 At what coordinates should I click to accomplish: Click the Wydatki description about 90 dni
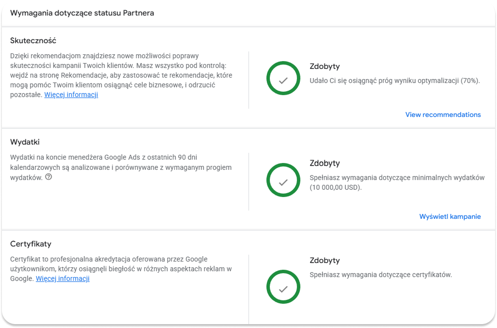[121, 167]
